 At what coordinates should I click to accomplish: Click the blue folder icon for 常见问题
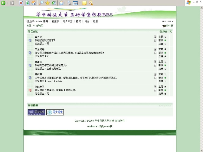tap(30, 53)
